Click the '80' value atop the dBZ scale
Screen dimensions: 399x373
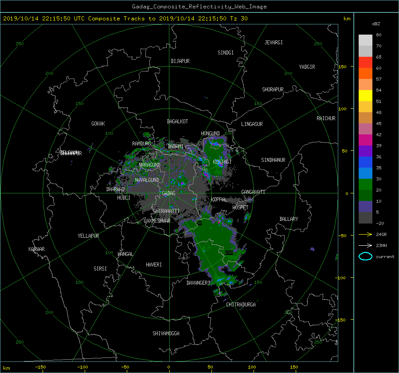pyautogui.click(x=379, y=35)
